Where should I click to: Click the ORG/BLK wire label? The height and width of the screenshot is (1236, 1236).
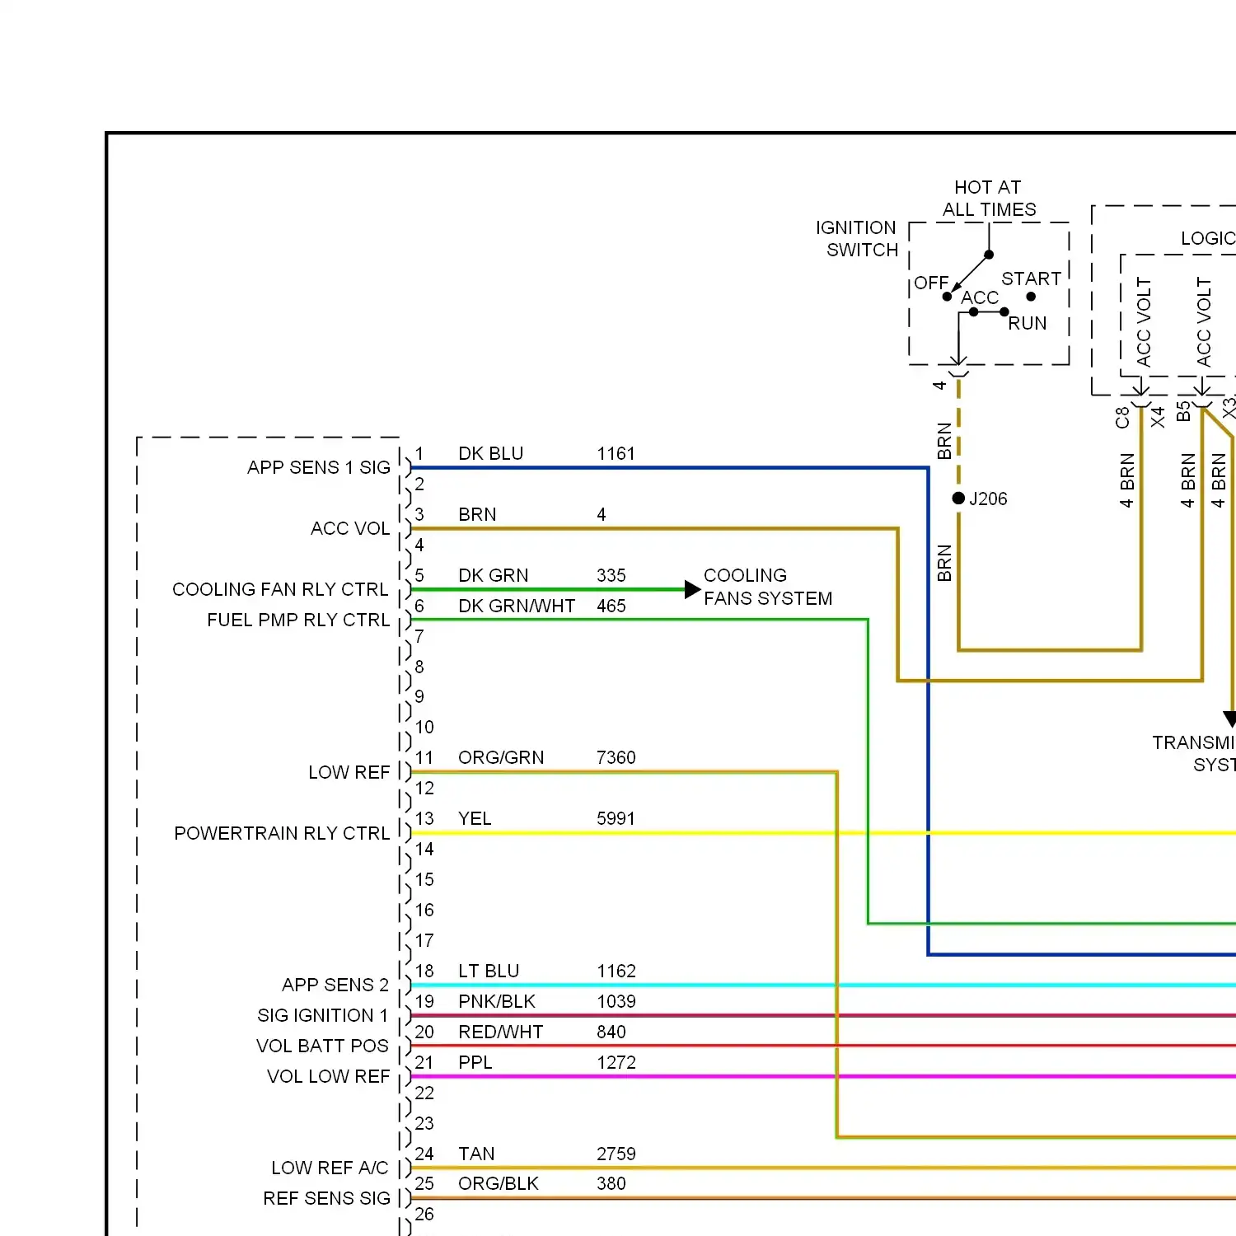(499, 1183)
